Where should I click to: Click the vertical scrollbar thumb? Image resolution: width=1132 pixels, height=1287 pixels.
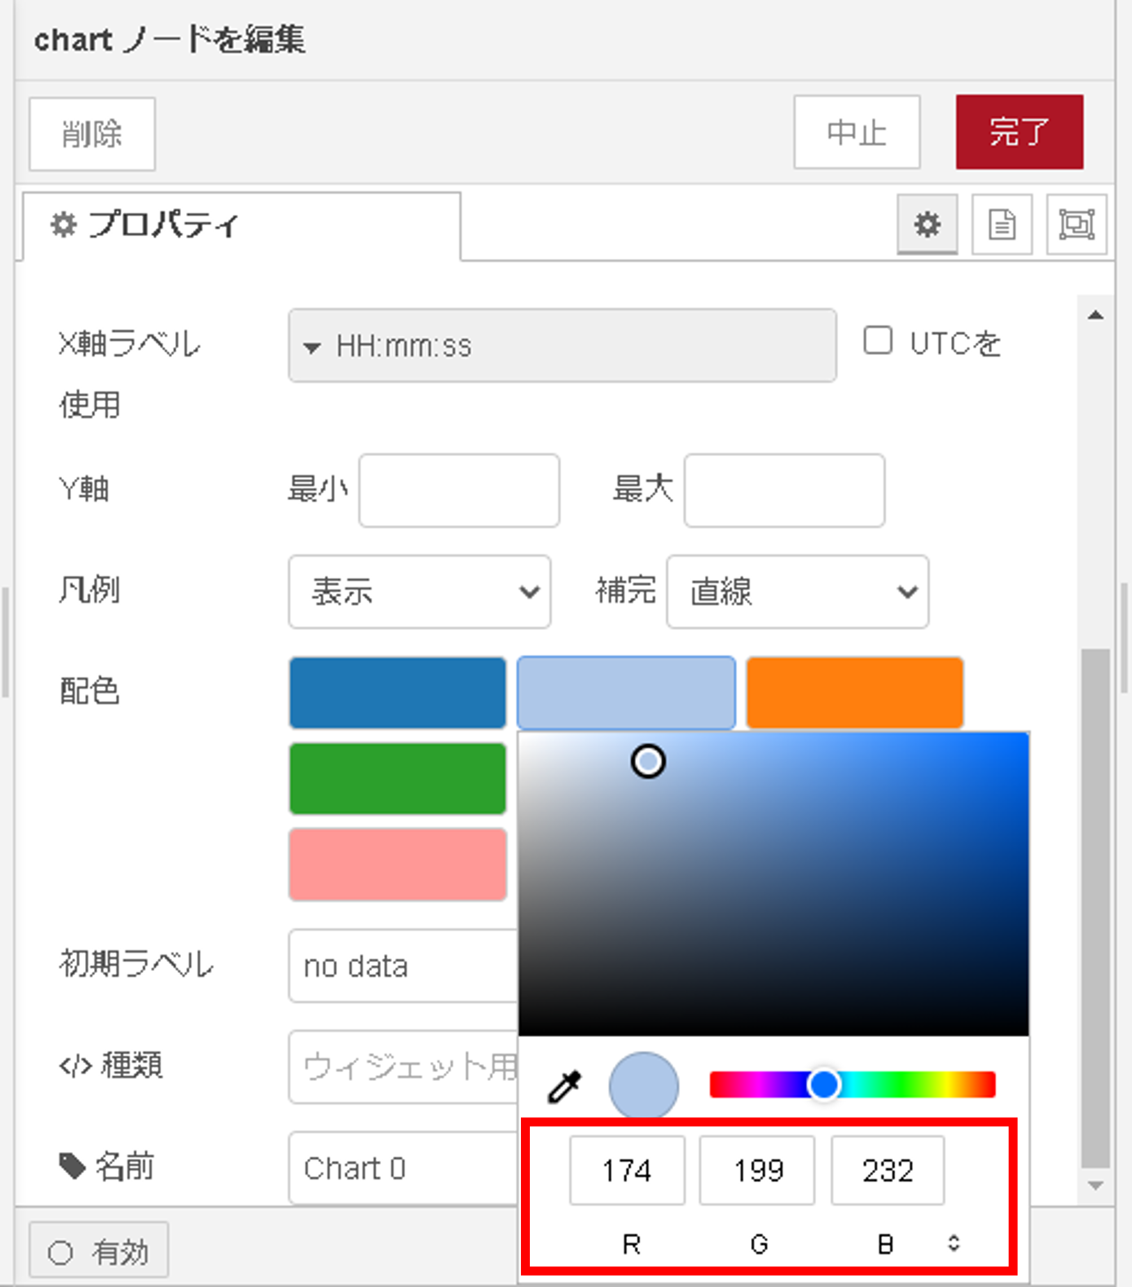[1096, 908]
